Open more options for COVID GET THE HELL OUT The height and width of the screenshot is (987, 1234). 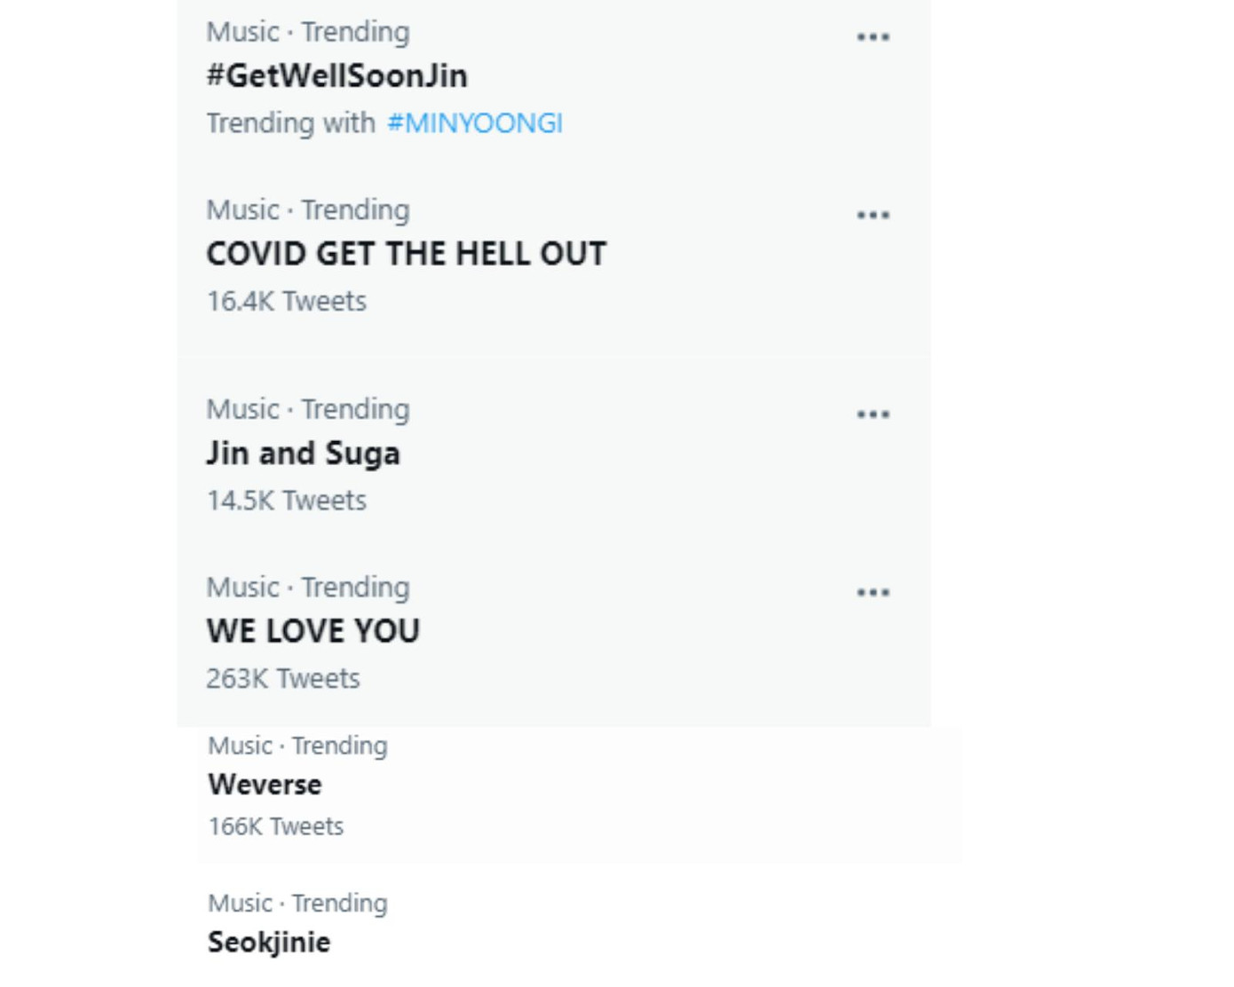tap(874, 213)
